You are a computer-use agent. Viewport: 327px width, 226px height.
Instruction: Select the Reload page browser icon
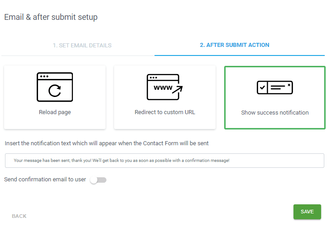click(x=55, y=86)
